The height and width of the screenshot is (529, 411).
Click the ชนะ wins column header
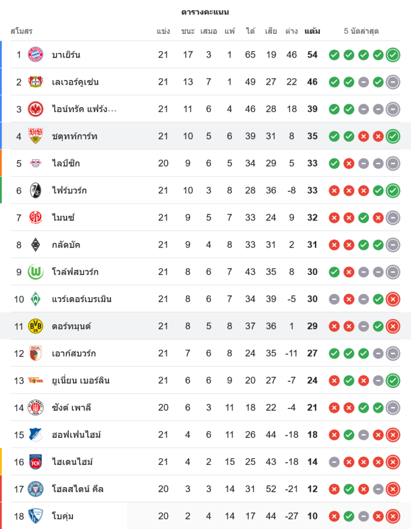pyautogui.click(x=188, y=31)
